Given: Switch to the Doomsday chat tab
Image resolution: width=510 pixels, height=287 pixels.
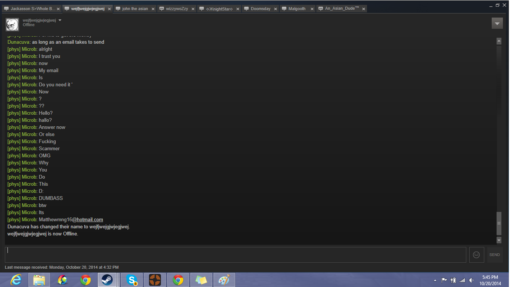Looking at the screenshot, I should (260, 9).
